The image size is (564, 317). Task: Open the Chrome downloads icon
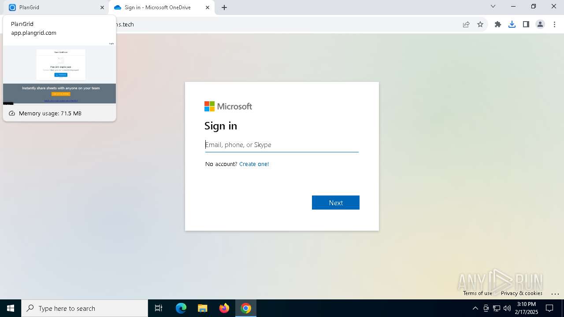[512, 24]
